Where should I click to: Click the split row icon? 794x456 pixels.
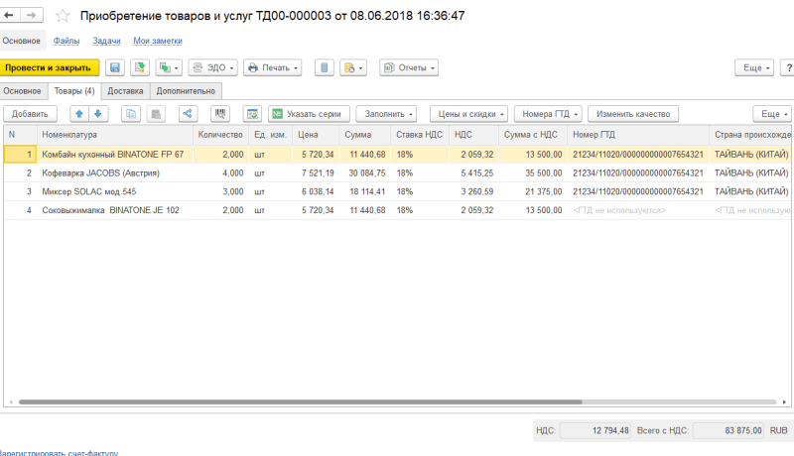[x=187, y=114]
